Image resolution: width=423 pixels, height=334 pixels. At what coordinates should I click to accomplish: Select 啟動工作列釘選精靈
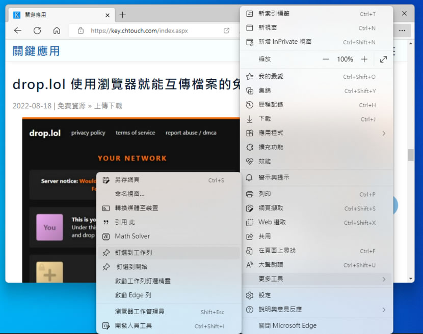pos(169,281)
